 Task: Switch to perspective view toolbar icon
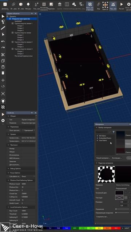pos(113,4)
